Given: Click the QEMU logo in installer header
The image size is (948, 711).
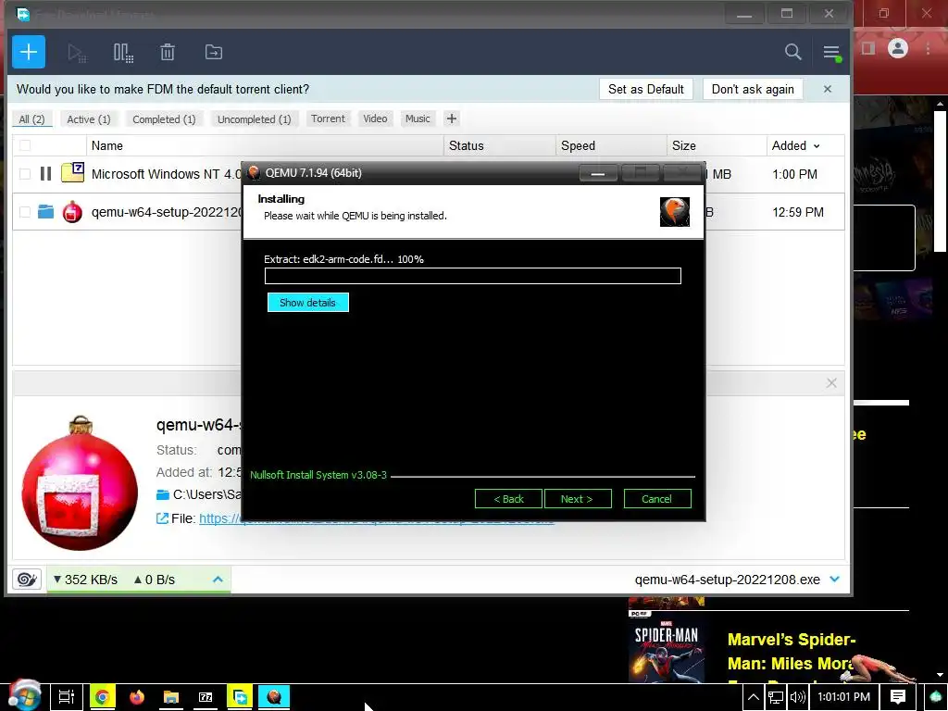Looking at the screenshot, I should click(x=675, y=212).
